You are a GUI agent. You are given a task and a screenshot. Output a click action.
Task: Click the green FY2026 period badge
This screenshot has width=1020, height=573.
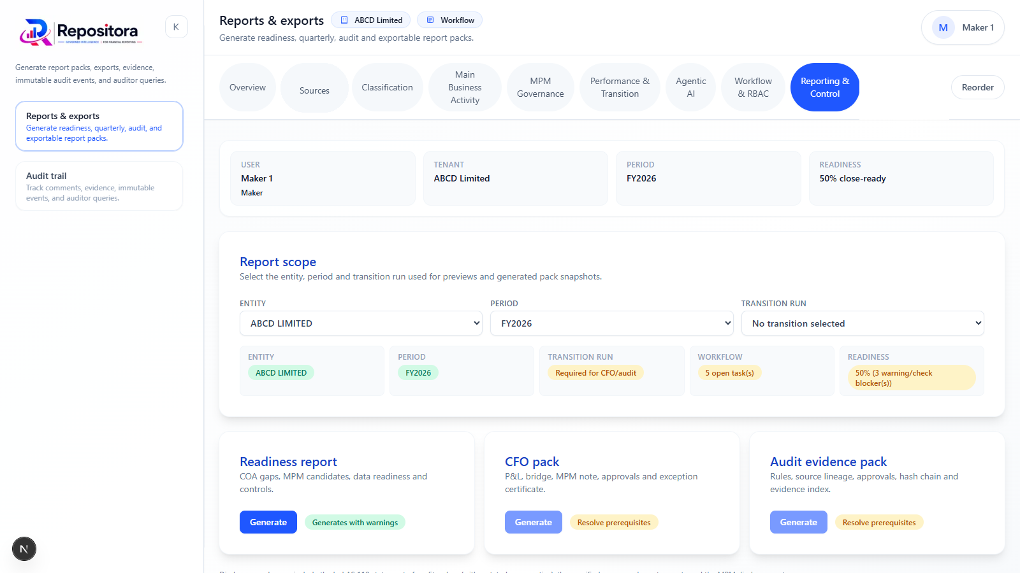418,373
